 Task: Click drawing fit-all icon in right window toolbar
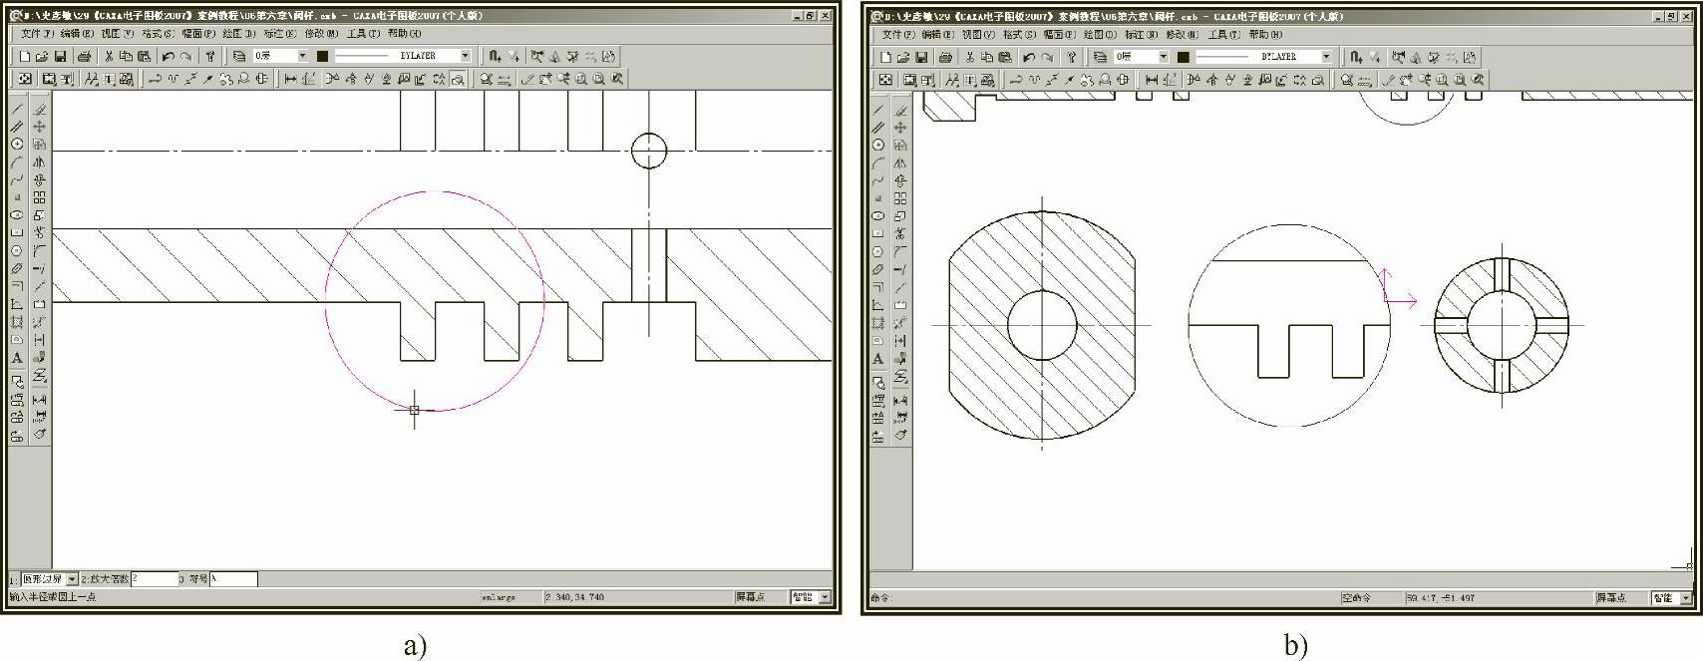pyautogui.click(x=885, y=80)
